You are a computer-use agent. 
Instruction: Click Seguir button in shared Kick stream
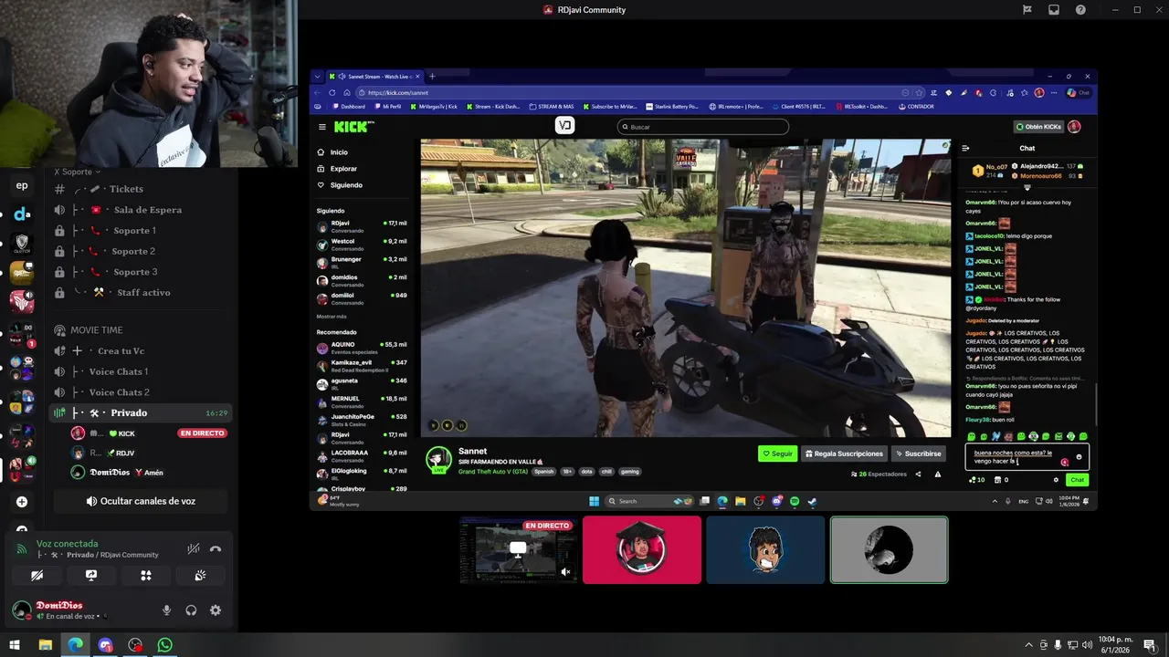coord(778,454)
